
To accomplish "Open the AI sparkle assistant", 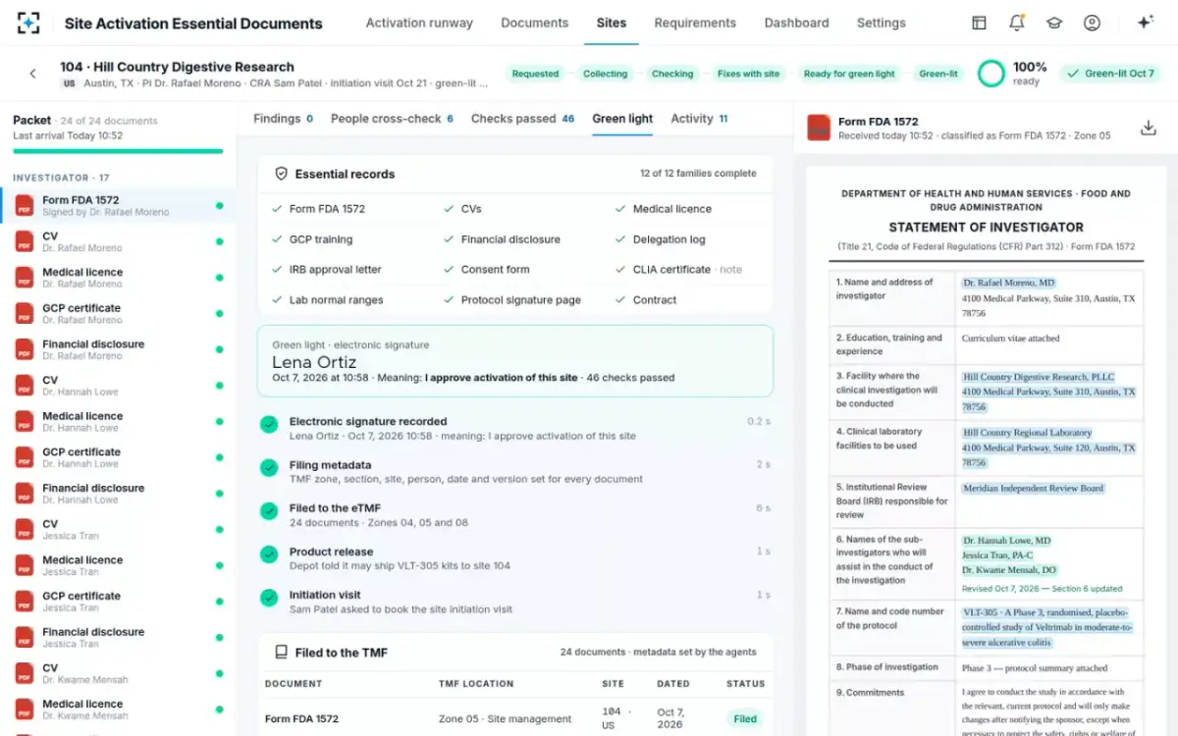I will click(x=1145, y=23).
